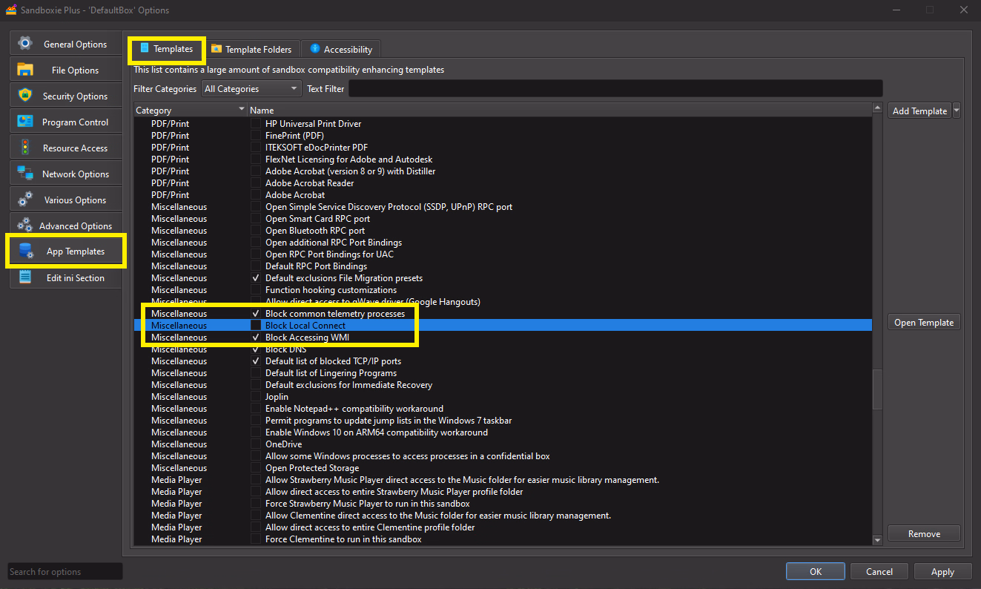Click the General Options gear icon

[25, 44]
